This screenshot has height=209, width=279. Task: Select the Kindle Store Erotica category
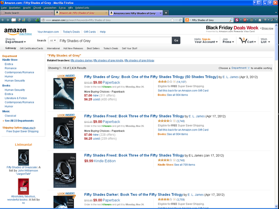point(9,64)
